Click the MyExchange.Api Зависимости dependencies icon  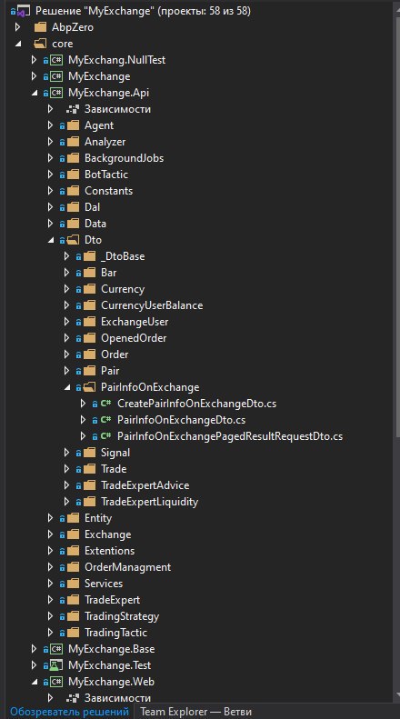(x=73, y=109)
